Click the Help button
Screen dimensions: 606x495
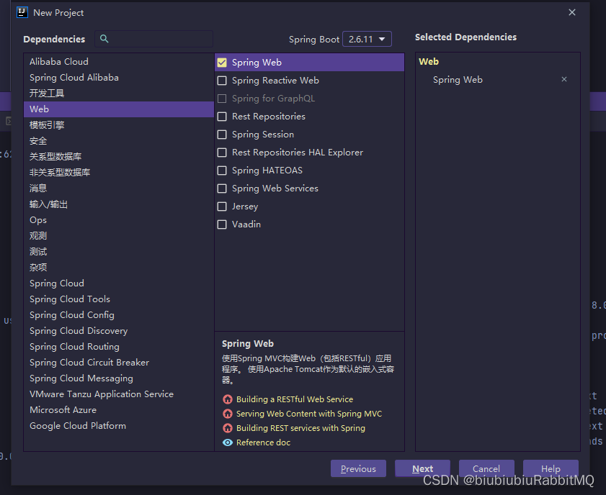click(x=551, y=468)
